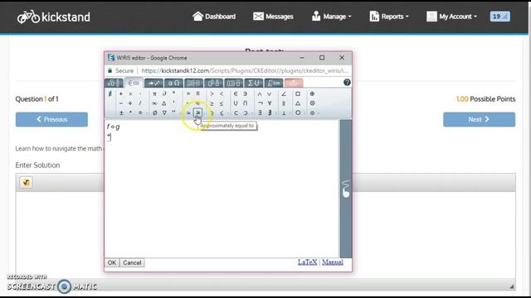Screen dimensions: 531x298
Task: Insert the less-than-or-equal symbol
Action: [x=222, y=103]
